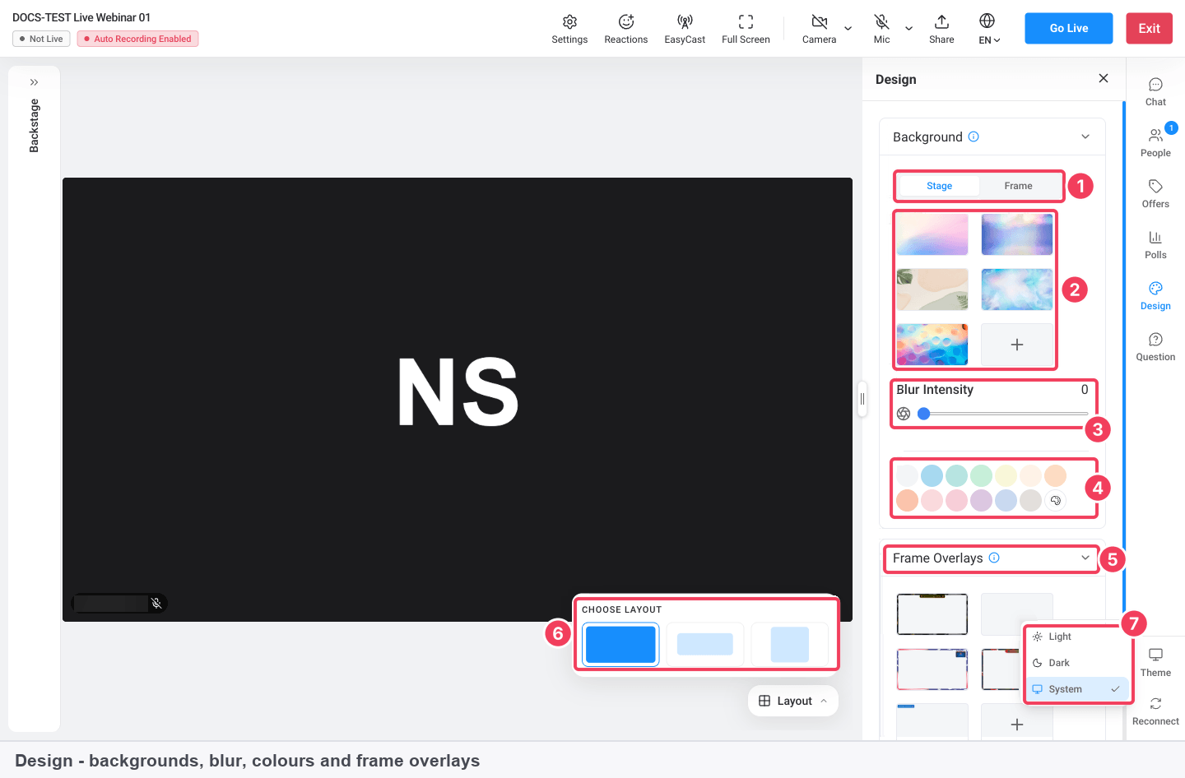Select the pink-purple gradient background thumbnail
Image resolution: width=1185 pixels, height=778 pixels.
point(932,234)
